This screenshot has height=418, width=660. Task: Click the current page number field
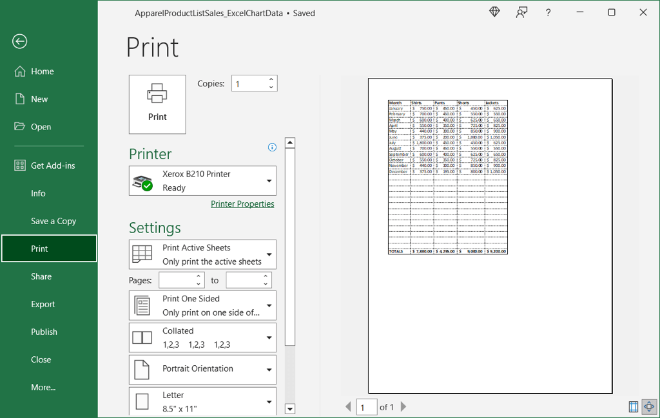(365, 407)
